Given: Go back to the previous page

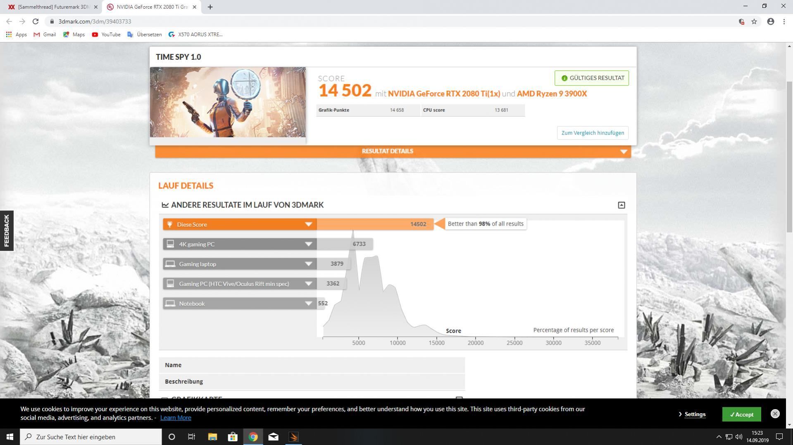Looking at the screenshot, I should coord(9,21).
